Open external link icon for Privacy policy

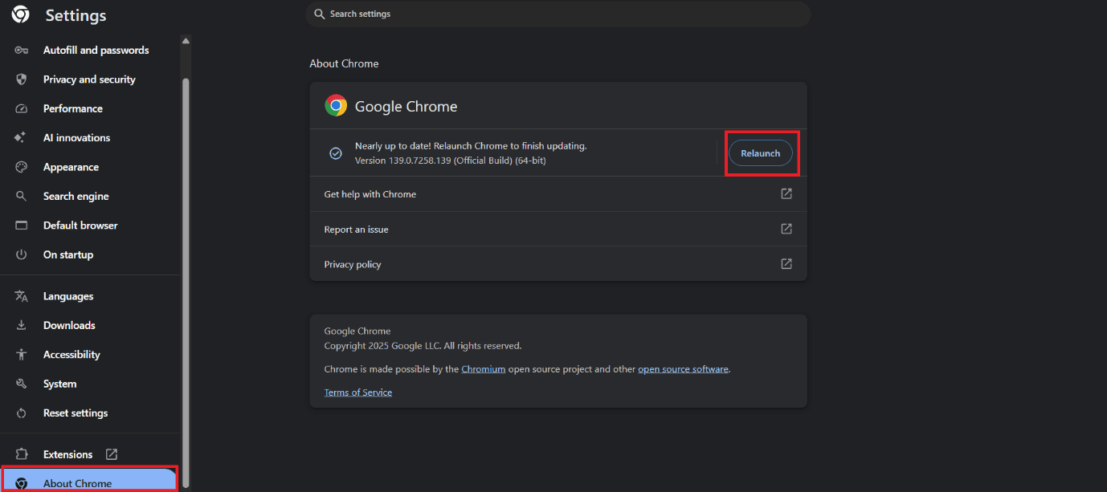tap(786, 264)
